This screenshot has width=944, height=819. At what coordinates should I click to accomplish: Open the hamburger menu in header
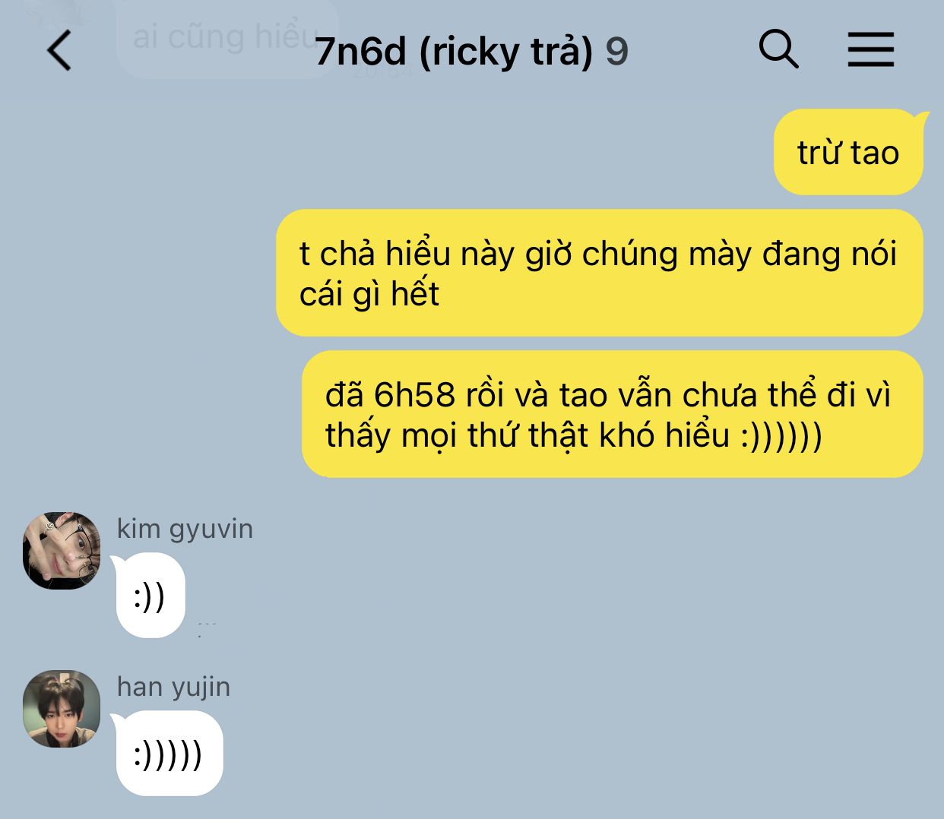871,50
